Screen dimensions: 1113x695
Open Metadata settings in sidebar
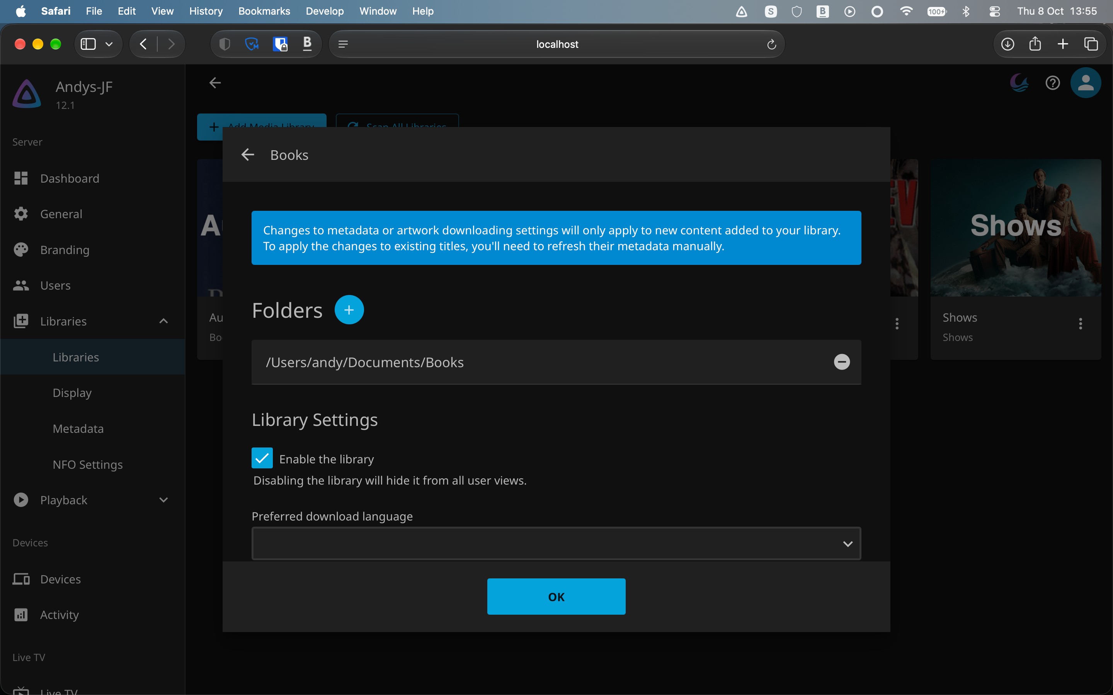click(x=92, y=429)
